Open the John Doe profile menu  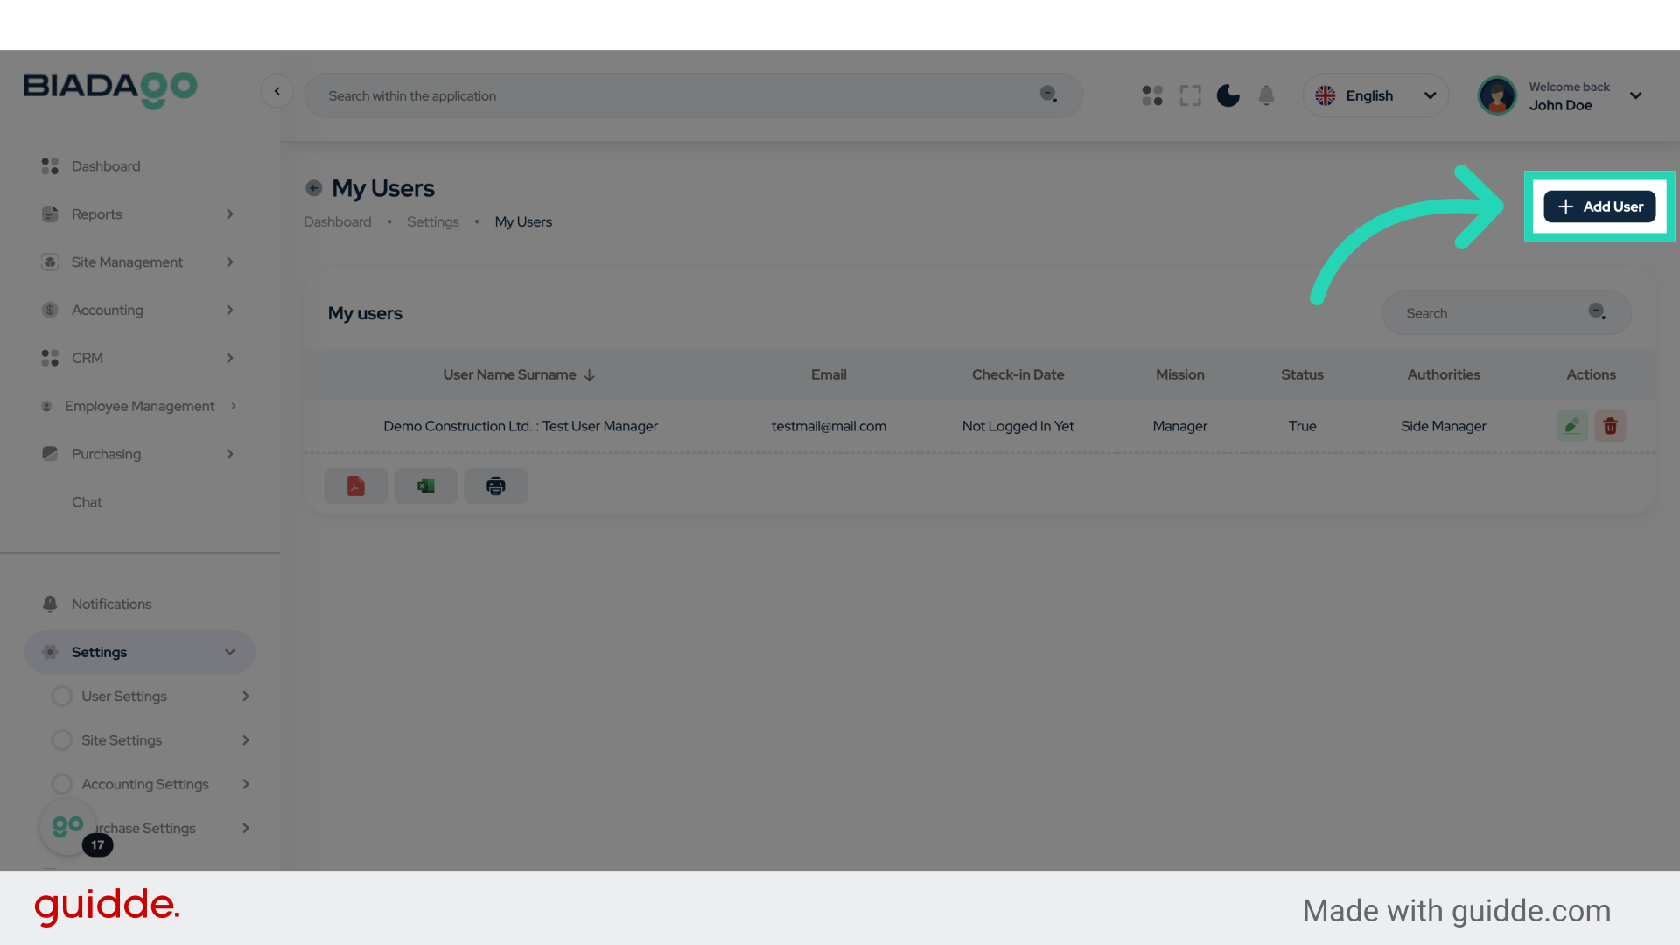coord(1562,95)
